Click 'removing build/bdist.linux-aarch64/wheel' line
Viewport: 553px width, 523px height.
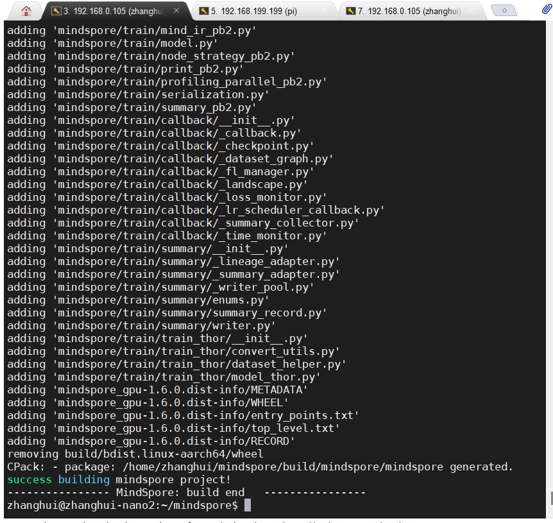[x=135, y=454]
